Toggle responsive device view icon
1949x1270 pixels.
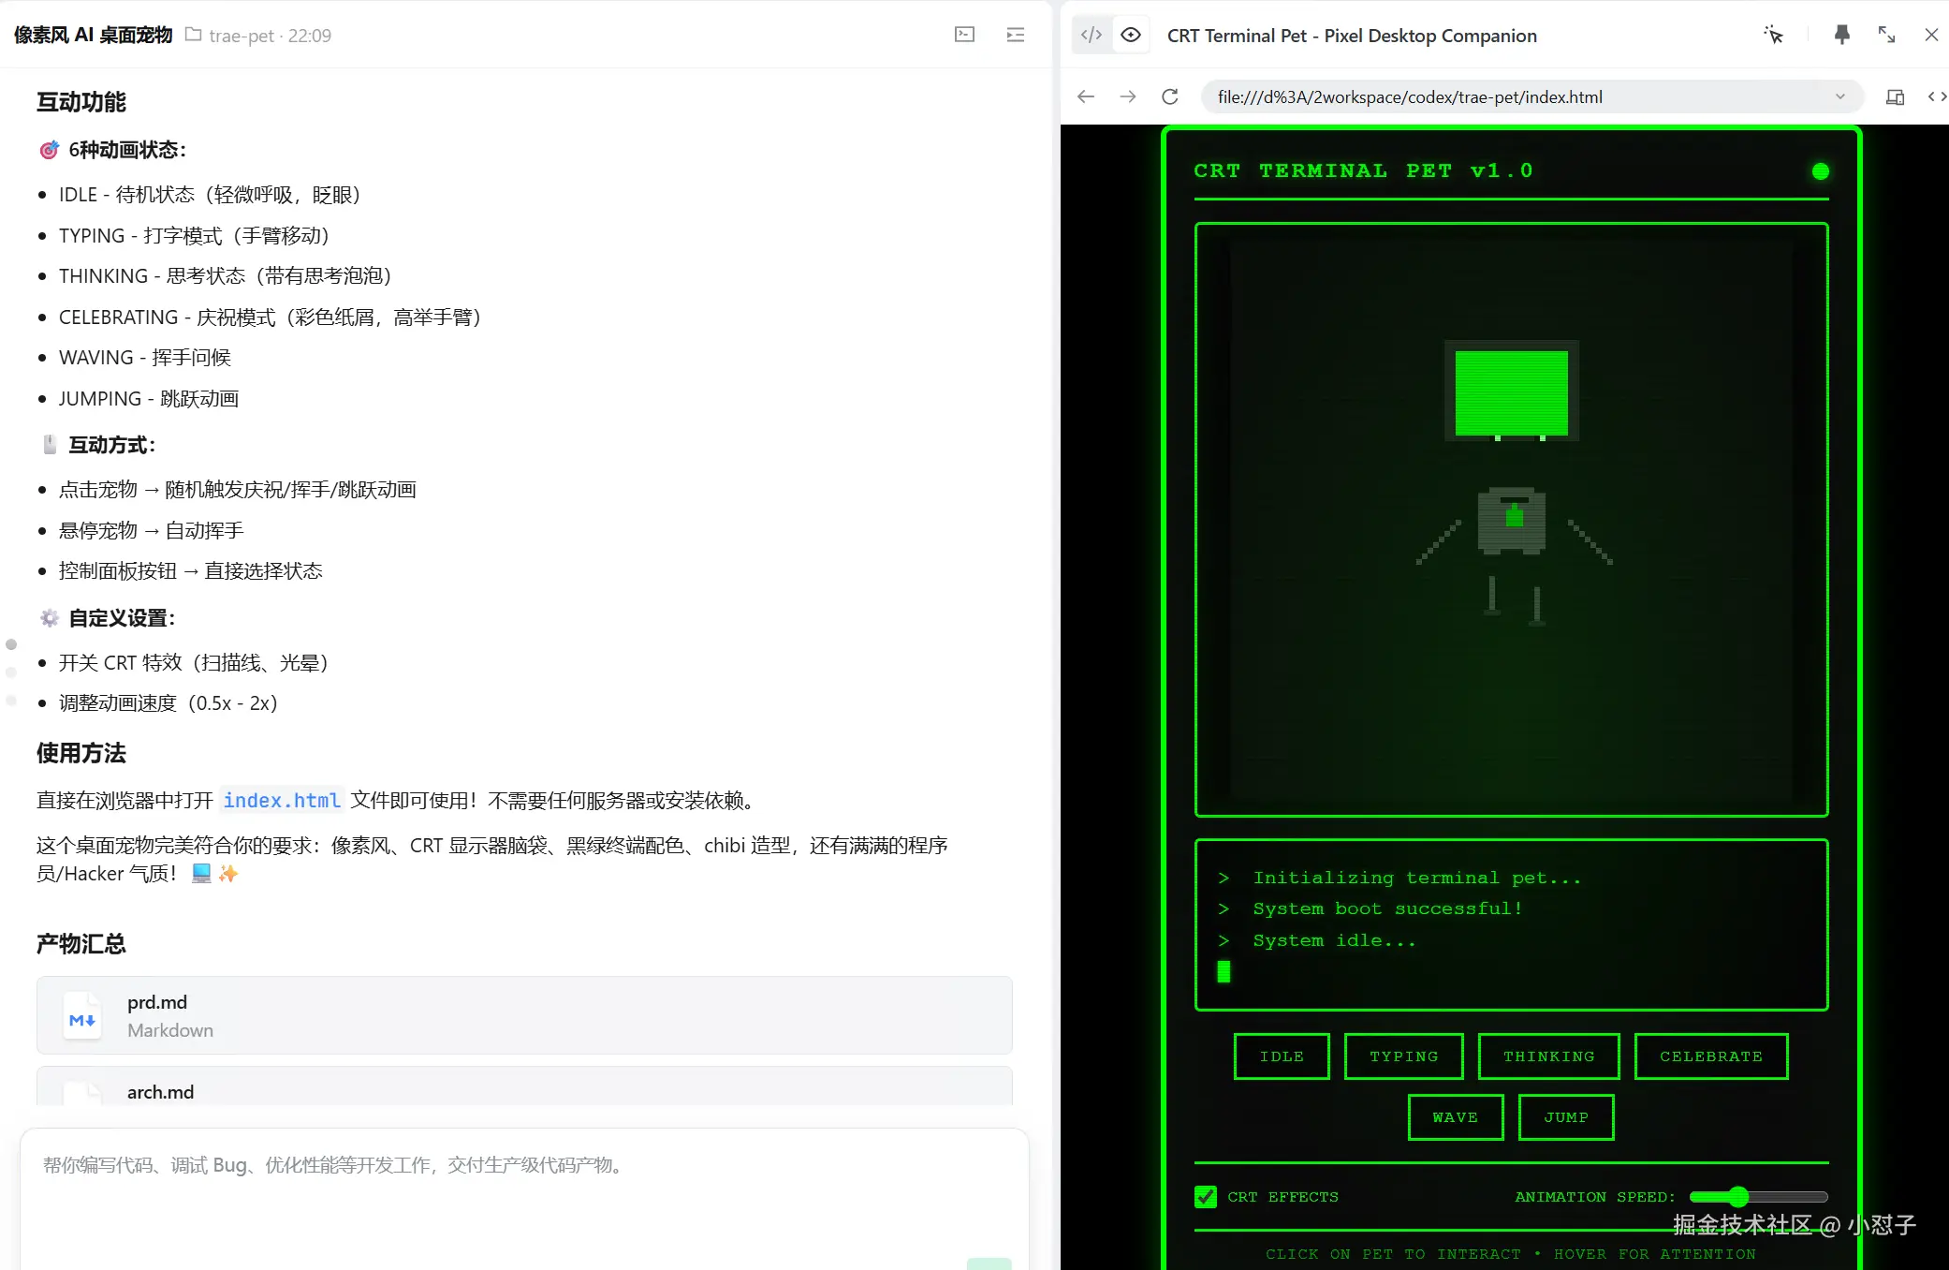point(1895,96)
